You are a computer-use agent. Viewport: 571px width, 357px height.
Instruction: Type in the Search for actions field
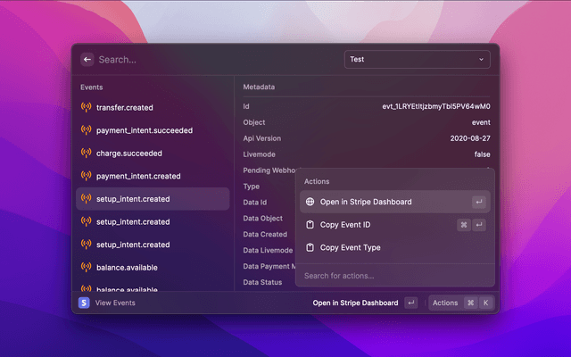click(x=393, y=276)
